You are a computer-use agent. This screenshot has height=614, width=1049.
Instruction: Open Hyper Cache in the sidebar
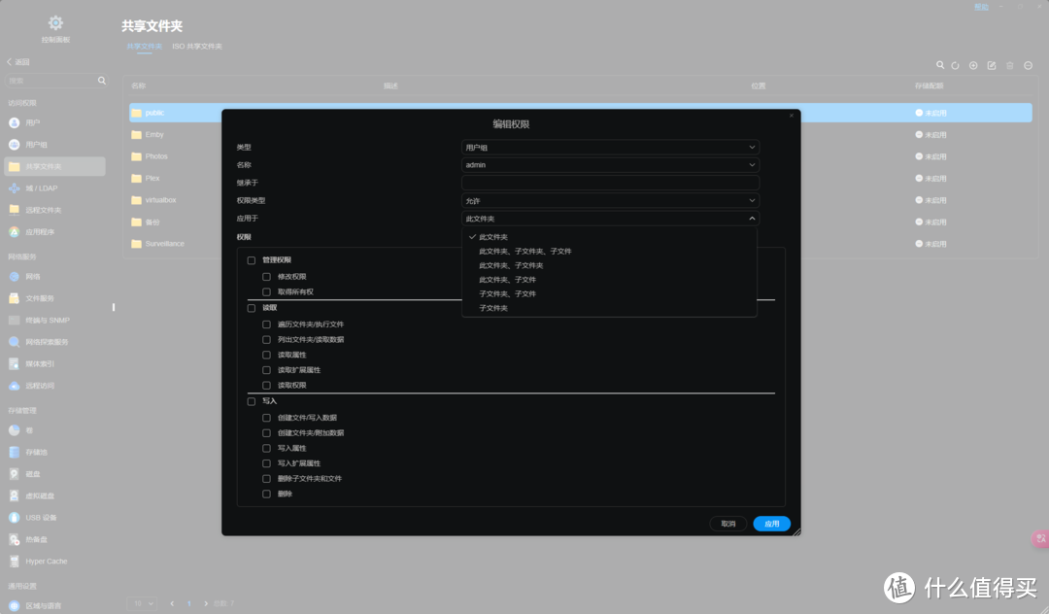pyautogui.click(x=54, y=562)
